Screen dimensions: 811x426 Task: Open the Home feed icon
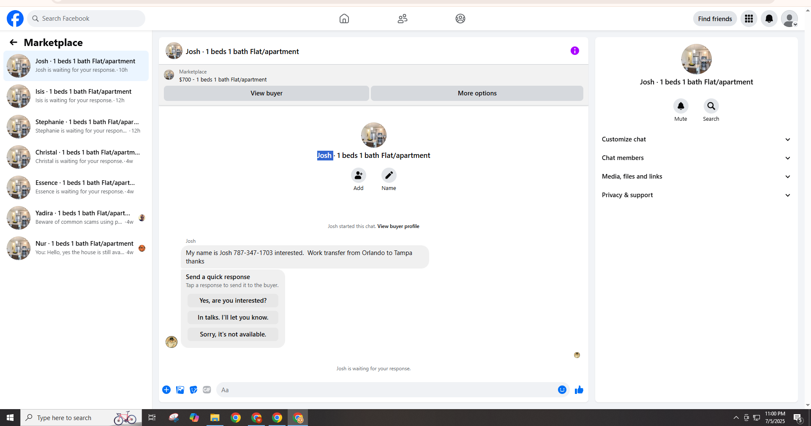tap(344, 19)
